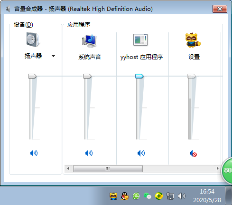232x205 pixels.
Task: Unmute the 设置 application volume
Action: tap(193, 153)
